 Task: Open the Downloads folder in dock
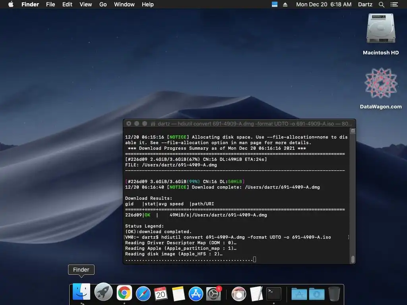(x=317, y=294)
